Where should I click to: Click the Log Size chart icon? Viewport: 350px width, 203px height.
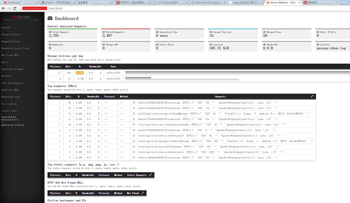[x=211, y=45]
